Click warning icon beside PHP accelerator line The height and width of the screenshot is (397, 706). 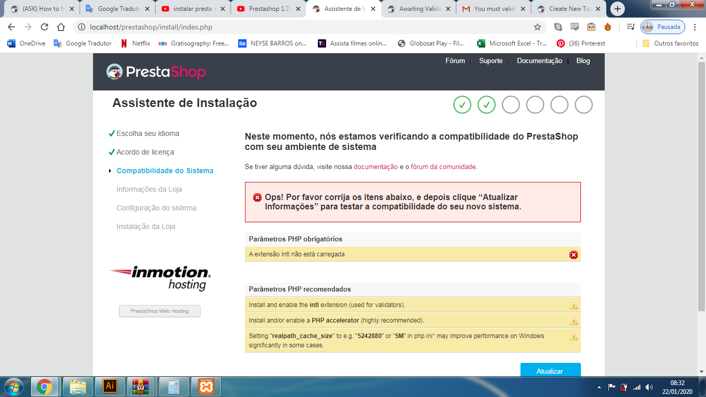click(573, 321)
